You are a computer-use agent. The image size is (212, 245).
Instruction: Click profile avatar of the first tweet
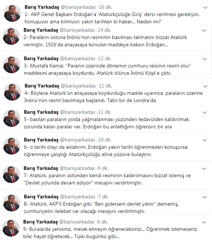(12, 13)
